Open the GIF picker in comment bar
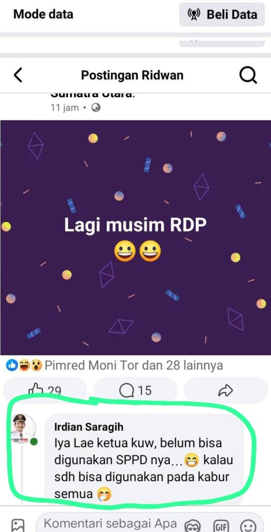Image resolution: width=271 pixels, height=532 pixels. [221, 526]
